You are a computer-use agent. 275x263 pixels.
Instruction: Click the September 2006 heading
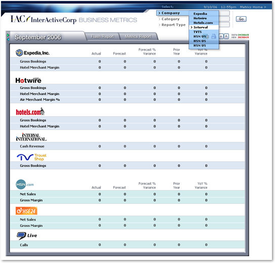point(38,37)
